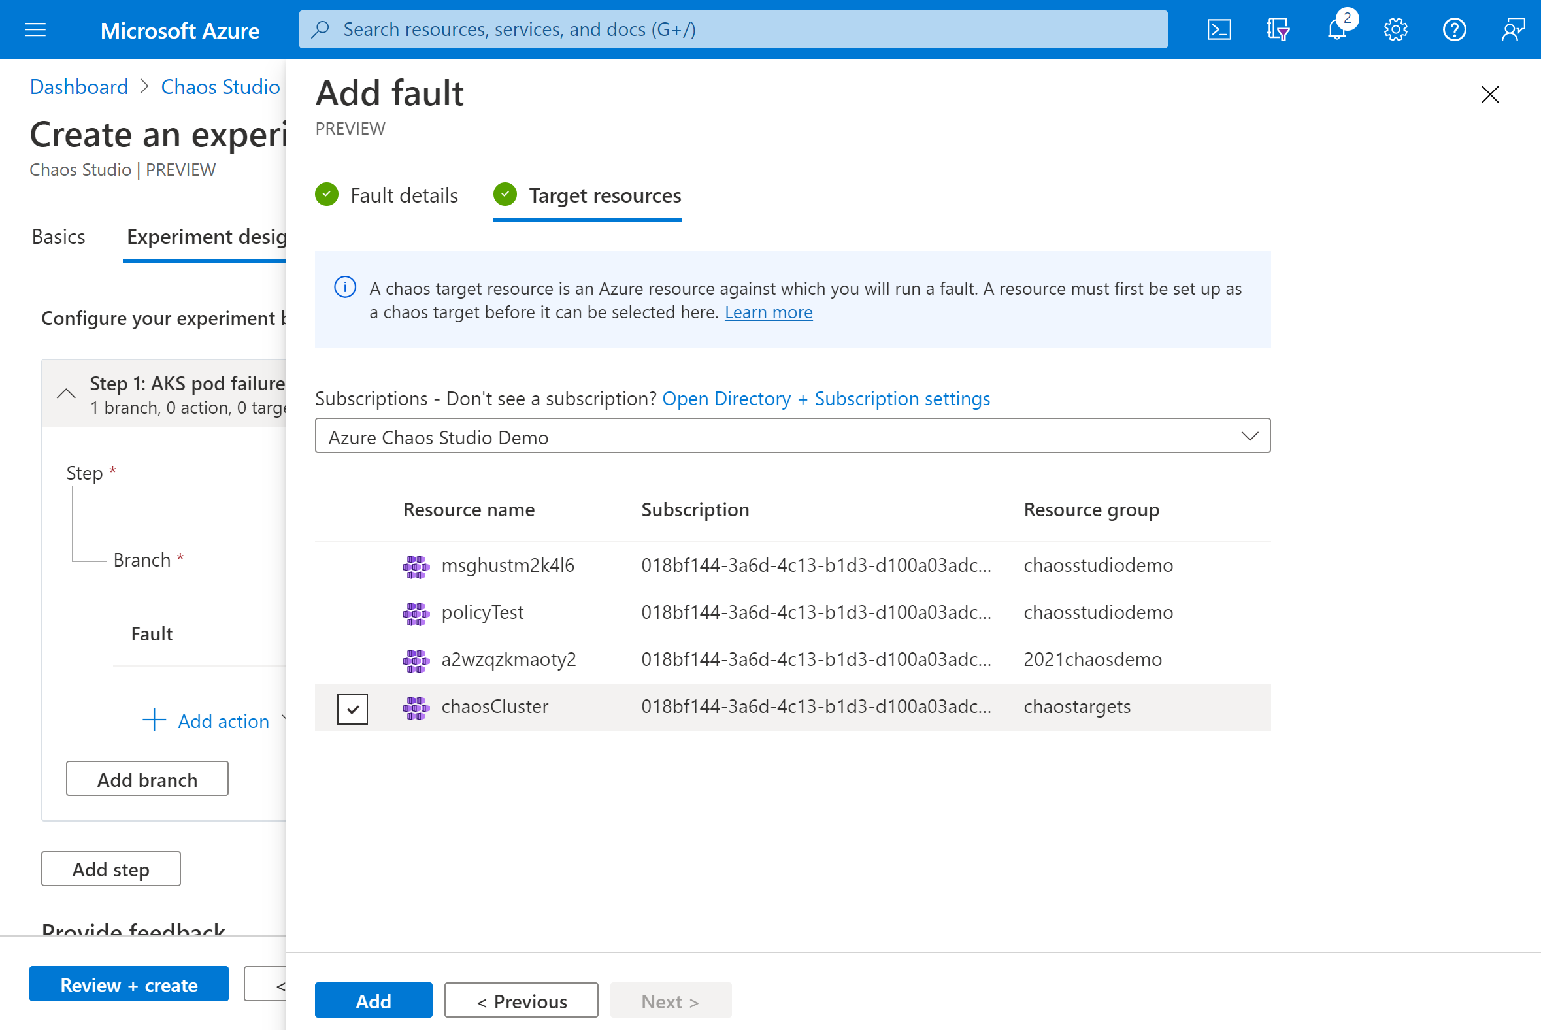Screen dimensions: 1541x1030
Task: Click the Target resources step indicator icon
Action: [x=506, y=195]
